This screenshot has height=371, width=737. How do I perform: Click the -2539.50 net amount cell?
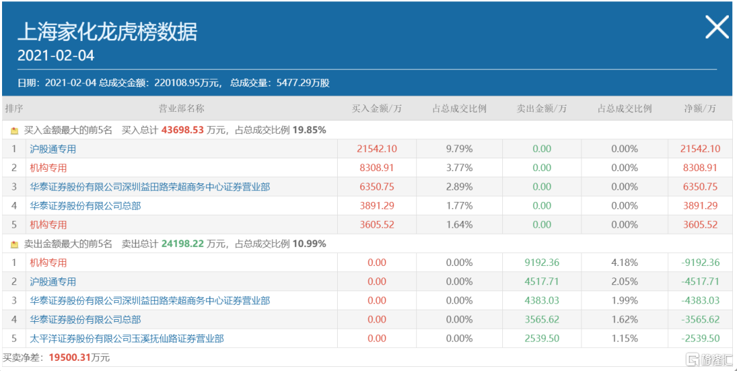click(x=700, y=338)
